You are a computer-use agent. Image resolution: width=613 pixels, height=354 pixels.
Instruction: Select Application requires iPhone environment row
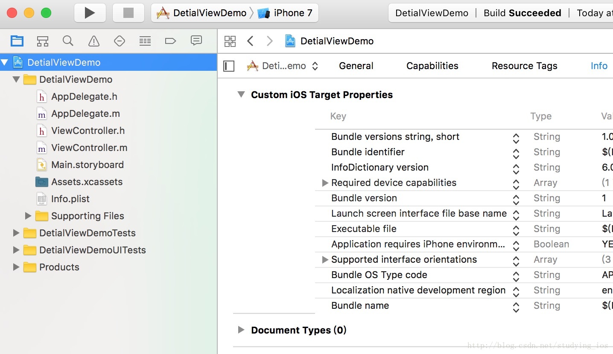[x=464, y=244]
